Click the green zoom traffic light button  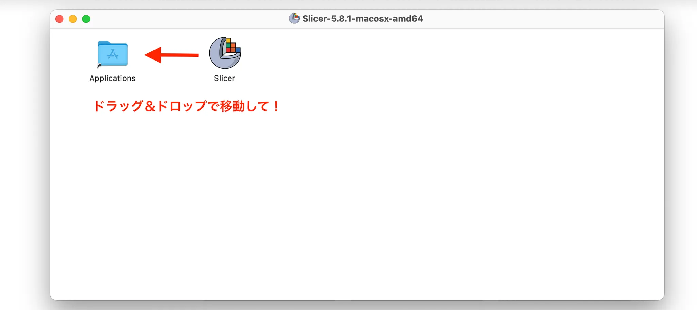[x=86, y=19]
